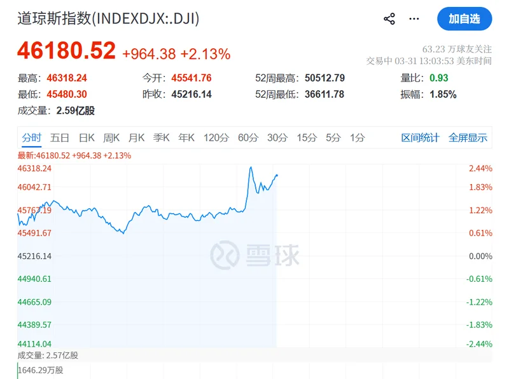
Task: Switch to the 五日 tab
Action: (60, 138)
